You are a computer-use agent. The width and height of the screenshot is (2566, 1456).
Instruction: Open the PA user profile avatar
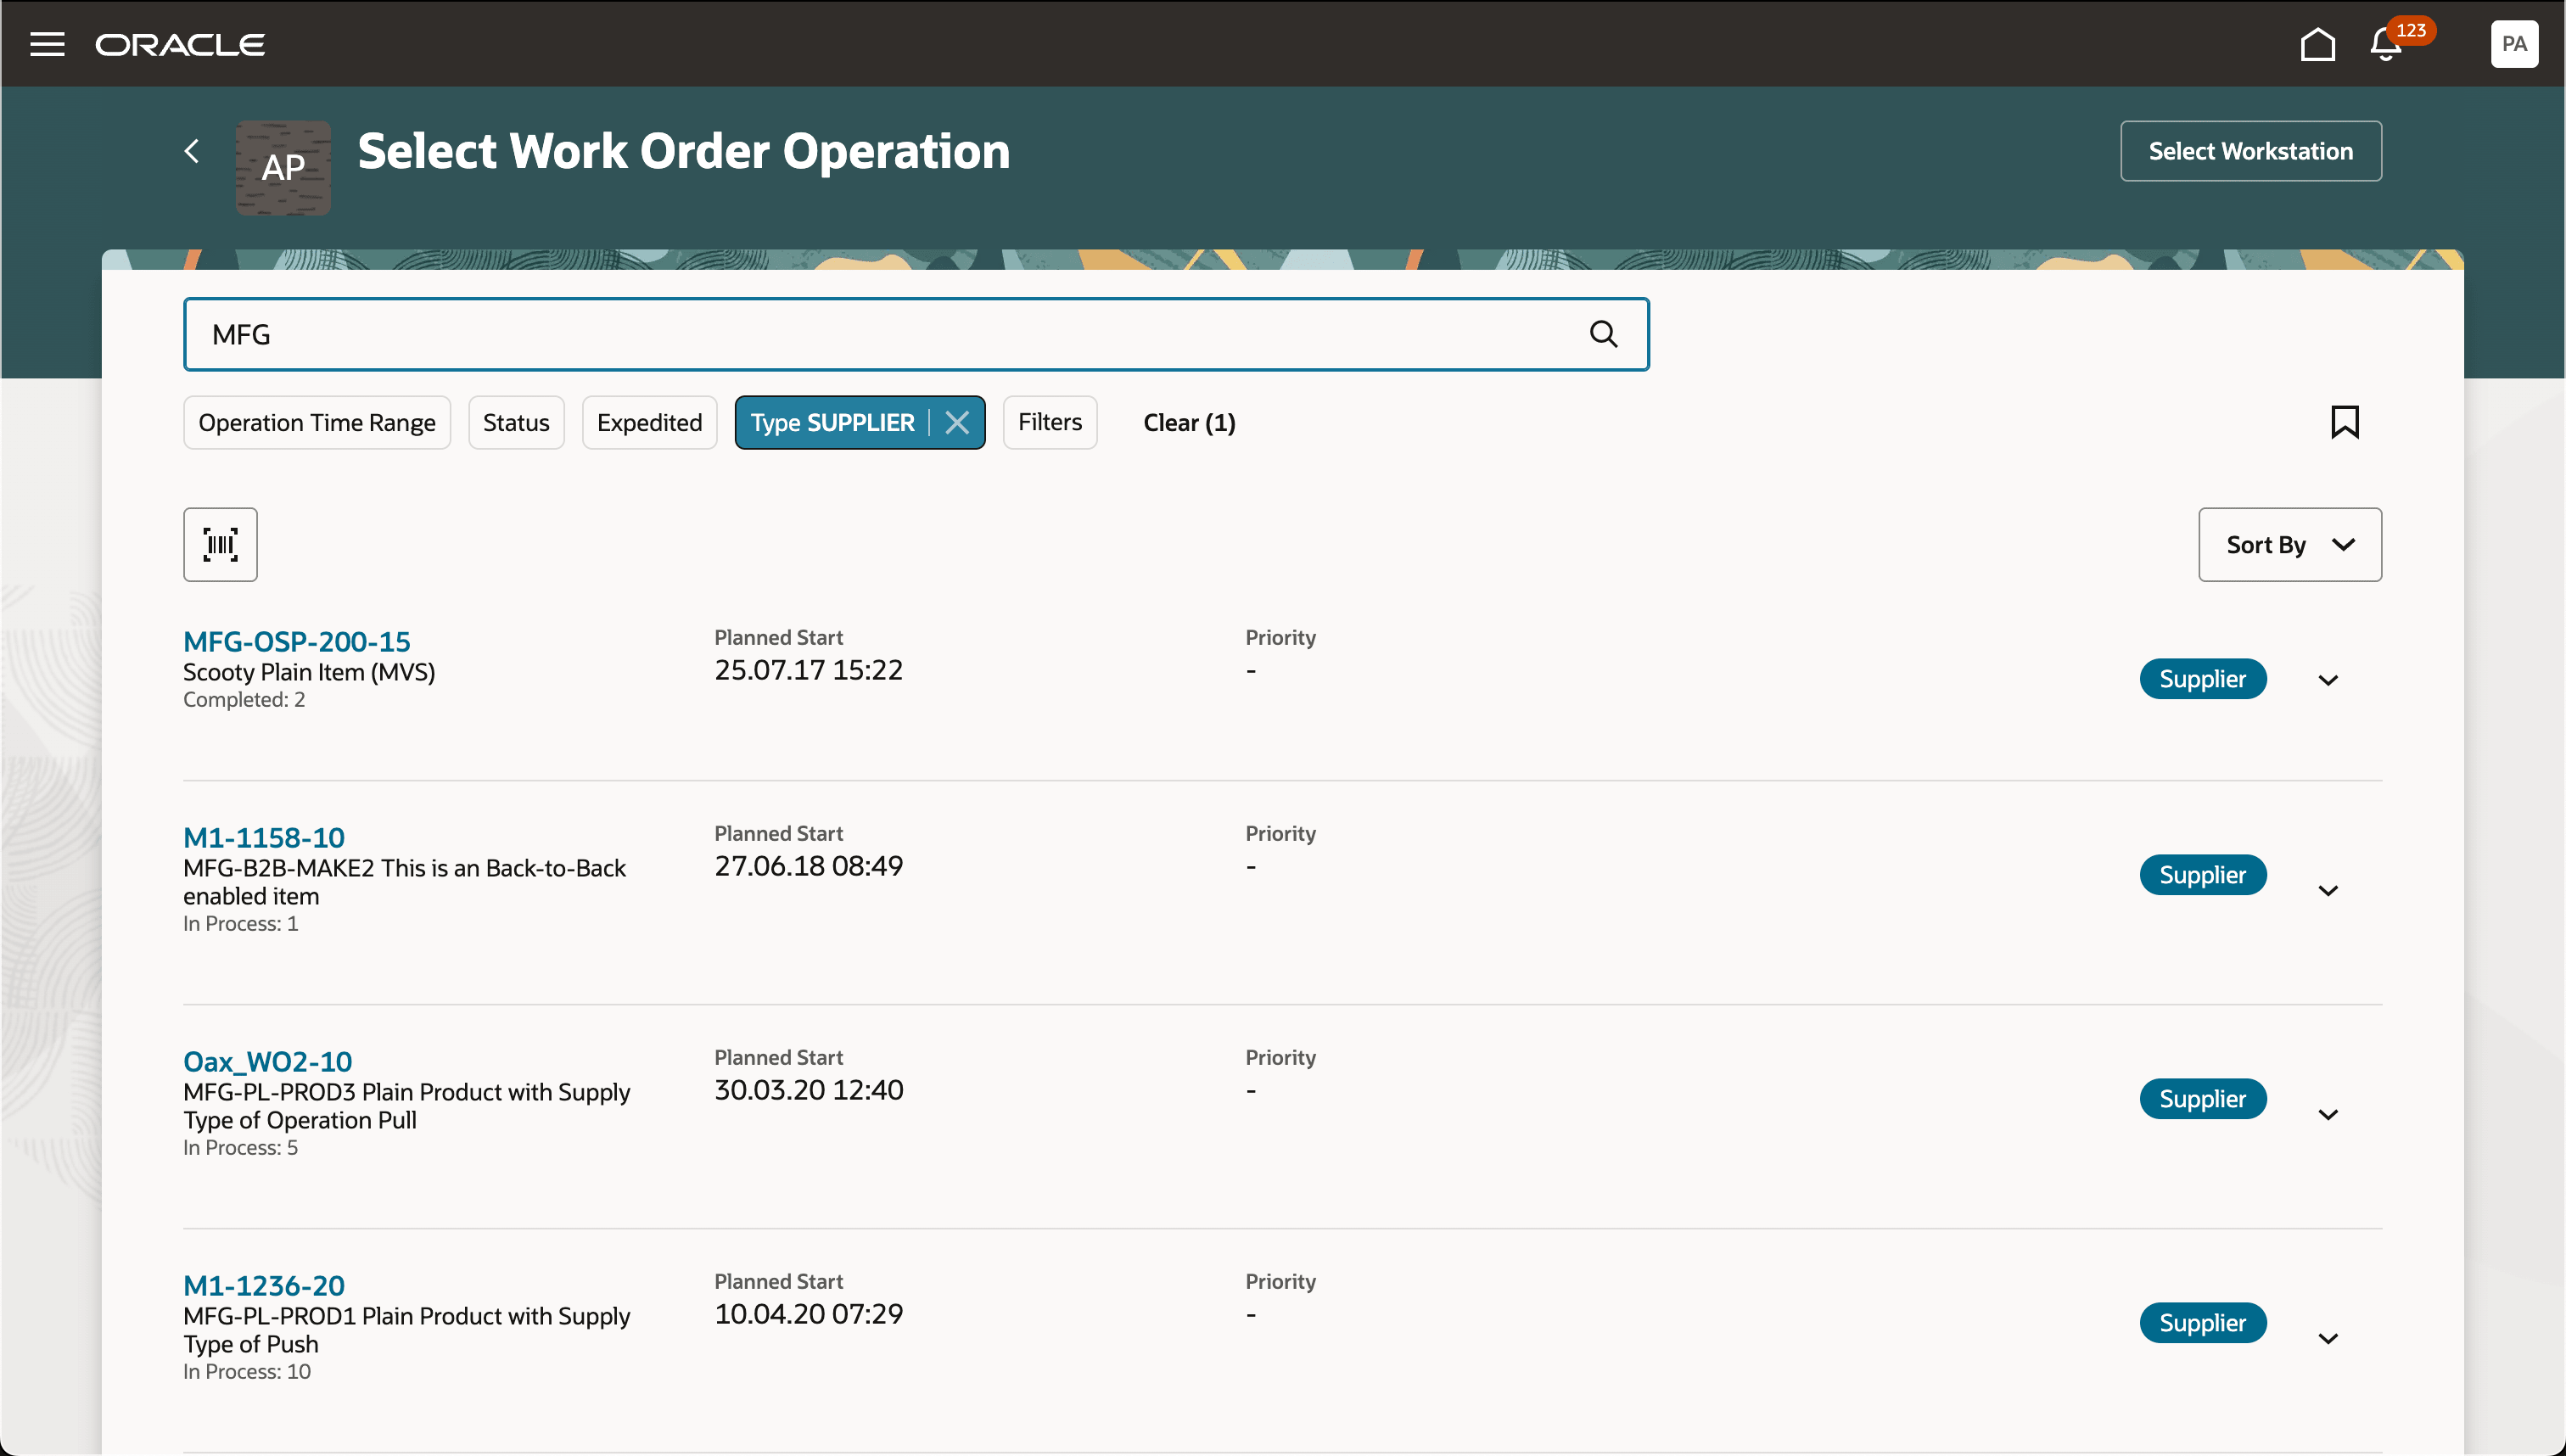[2514, 43]
